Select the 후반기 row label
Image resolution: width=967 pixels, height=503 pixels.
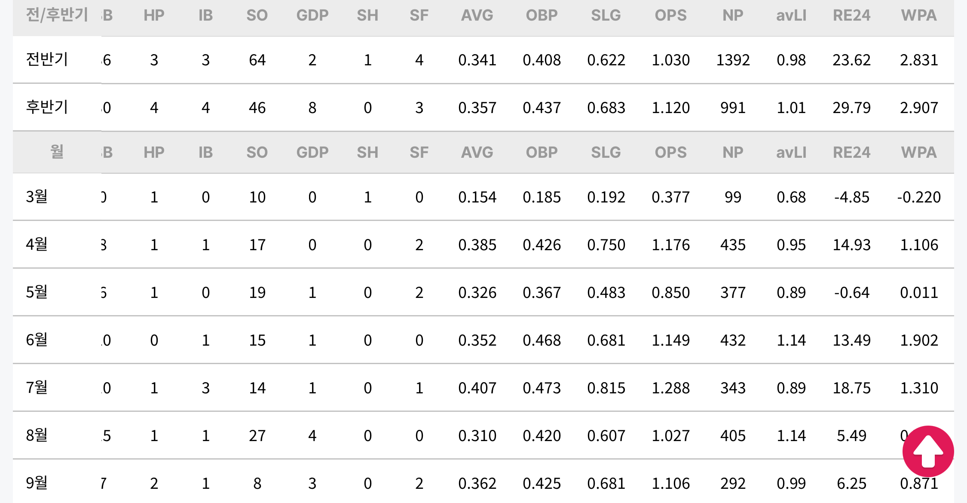pyautogui.click(x=47, y=107)
